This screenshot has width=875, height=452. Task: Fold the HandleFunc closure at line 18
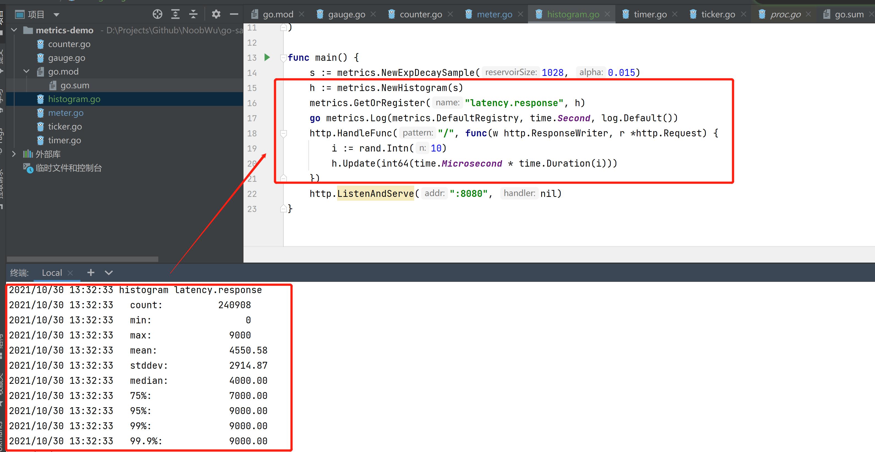tap(283, 133)
